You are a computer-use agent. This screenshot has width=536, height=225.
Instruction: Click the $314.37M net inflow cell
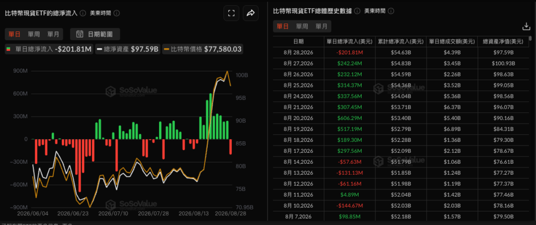pos(349,85)
